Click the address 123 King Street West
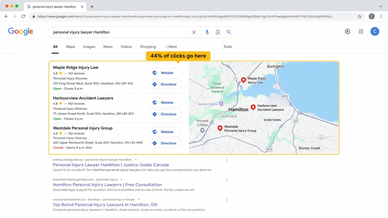Viewport: 388px width, 218px height. point(93,83)
